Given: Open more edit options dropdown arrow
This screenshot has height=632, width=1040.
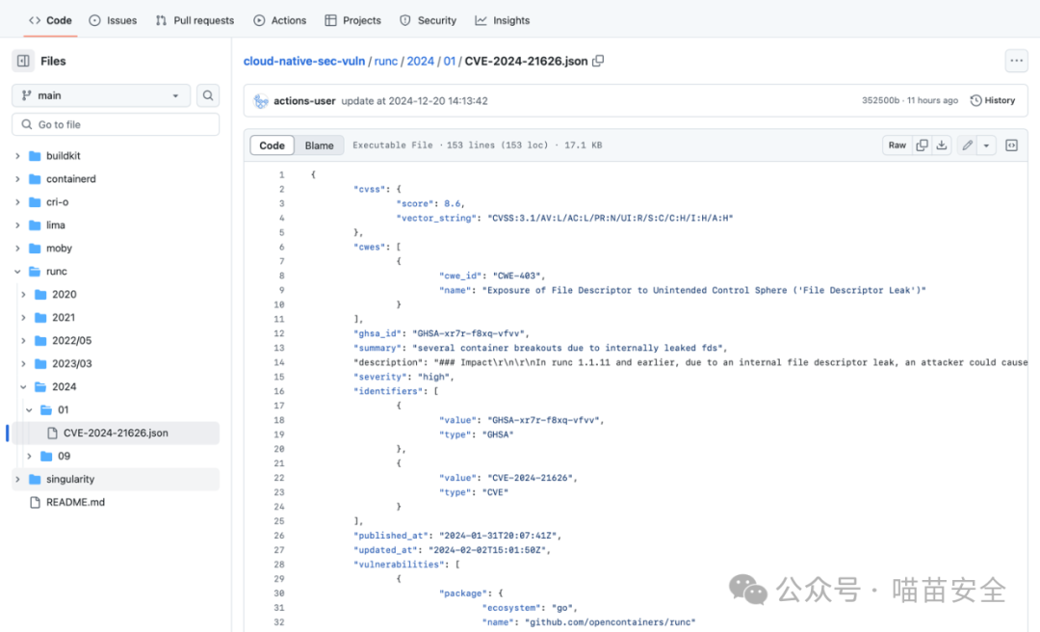Looking at the screenshot, I should click(x=986, y=145).
